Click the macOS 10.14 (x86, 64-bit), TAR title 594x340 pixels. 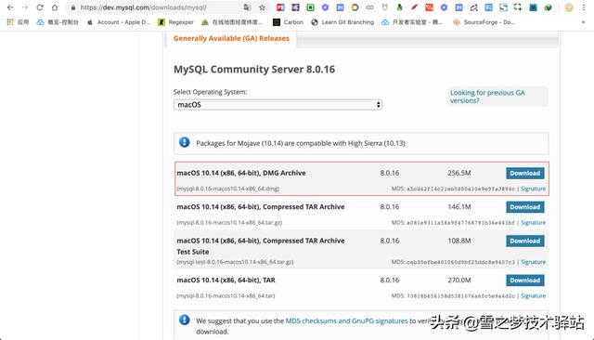226,281
